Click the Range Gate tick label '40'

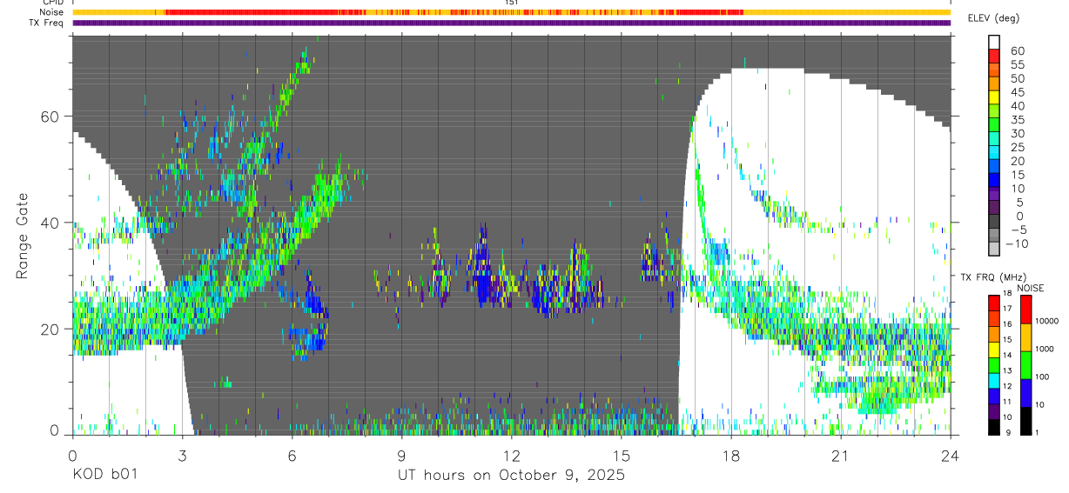[50, 223]
